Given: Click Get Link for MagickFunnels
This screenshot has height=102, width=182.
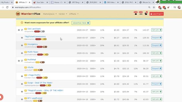Looking at the screenshot, I should click(x=157, y=92).
